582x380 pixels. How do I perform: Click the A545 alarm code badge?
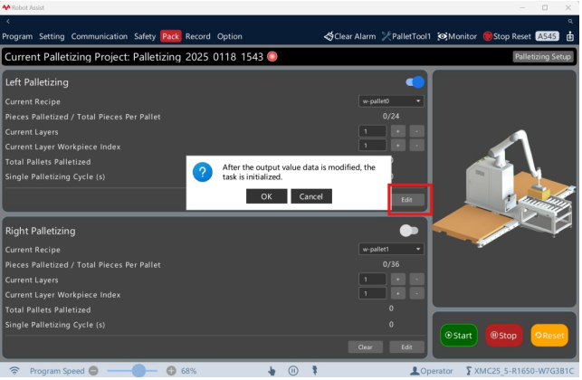click(x=547, y=36)
